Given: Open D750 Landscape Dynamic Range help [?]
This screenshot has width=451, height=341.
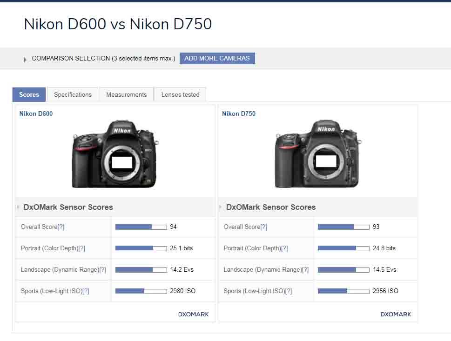Looking at the screenshot, I should [305, 270].
